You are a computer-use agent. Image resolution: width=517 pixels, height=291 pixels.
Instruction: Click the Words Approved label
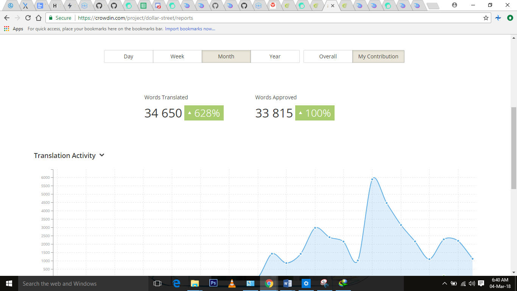[276, 97]
